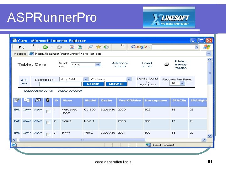Screen dimensions: 226x169
Task: Expand hidden menu items chevron after File
Action: [33, 45]
